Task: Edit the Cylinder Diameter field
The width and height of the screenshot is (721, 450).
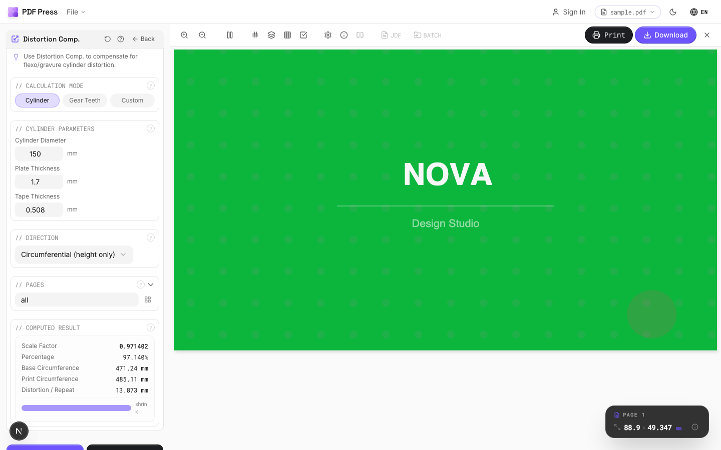Action: point(39,154)
